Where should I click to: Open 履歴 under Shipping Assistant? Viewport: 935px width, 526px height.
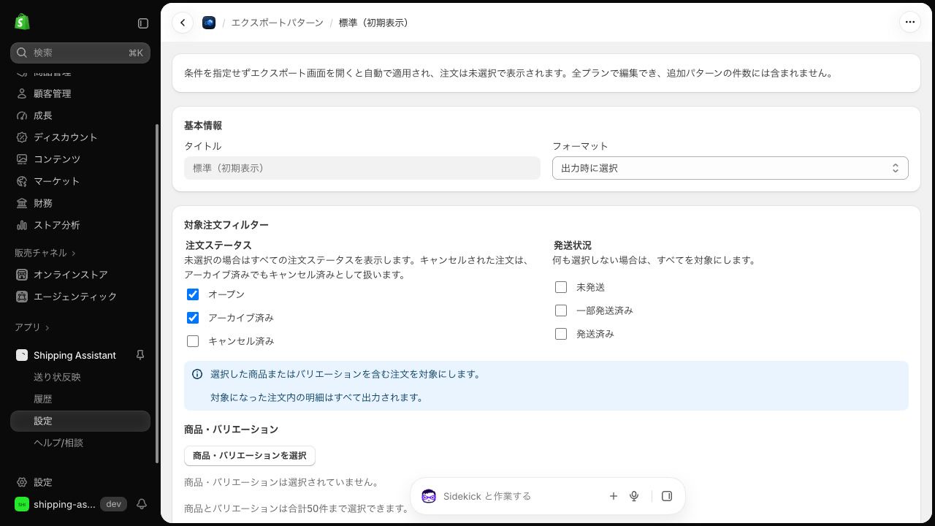click(80, 399)
